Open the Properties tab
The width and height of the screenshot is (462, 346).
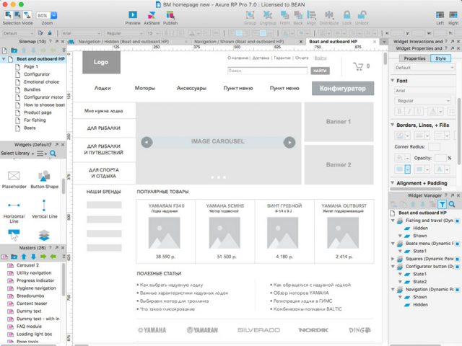click(x=414, y=58)
